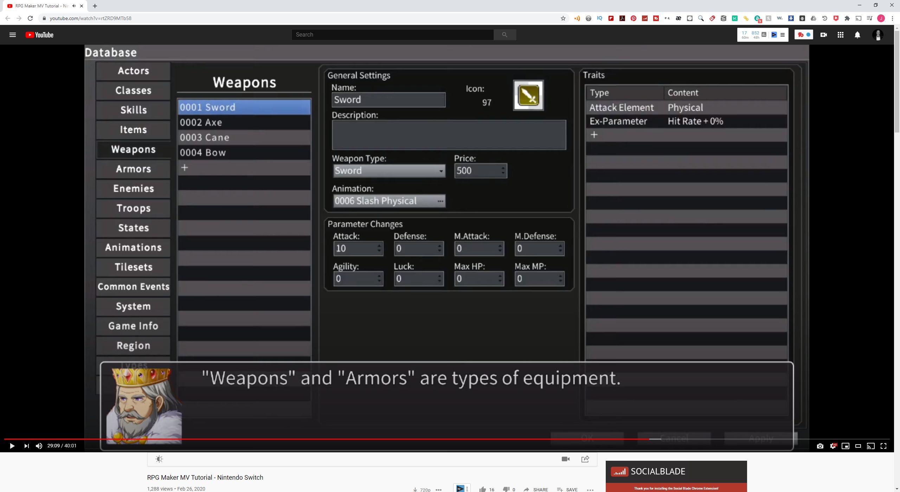The width and height of the screenshot is (900, 492).
Task: Select the Armors database tab
Action: (x=133, y=169)
